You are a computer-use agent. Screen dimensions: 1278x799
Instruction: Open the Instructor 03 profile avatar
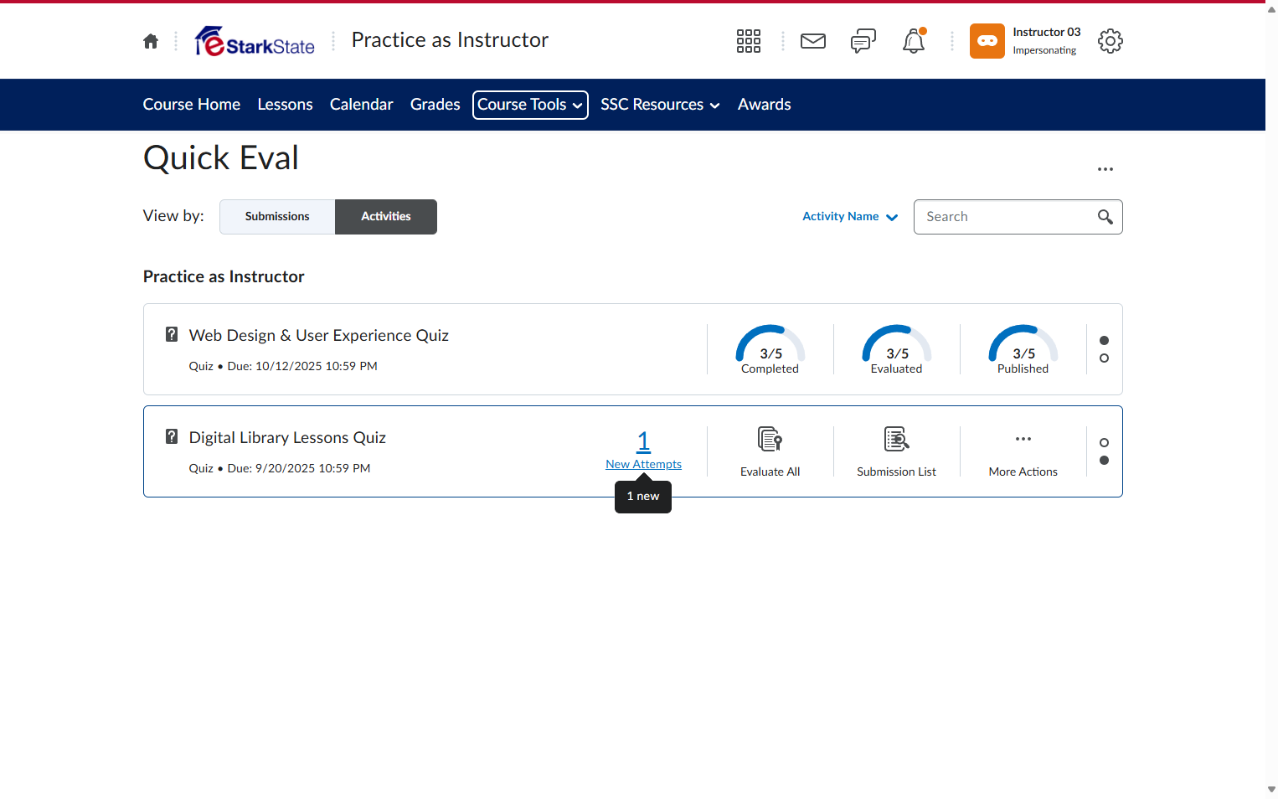[987, 41]
